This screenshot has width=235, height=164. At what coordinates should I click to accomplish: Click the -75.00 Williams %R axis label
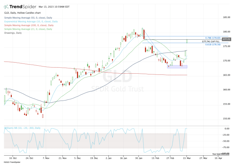pos(226,147)
